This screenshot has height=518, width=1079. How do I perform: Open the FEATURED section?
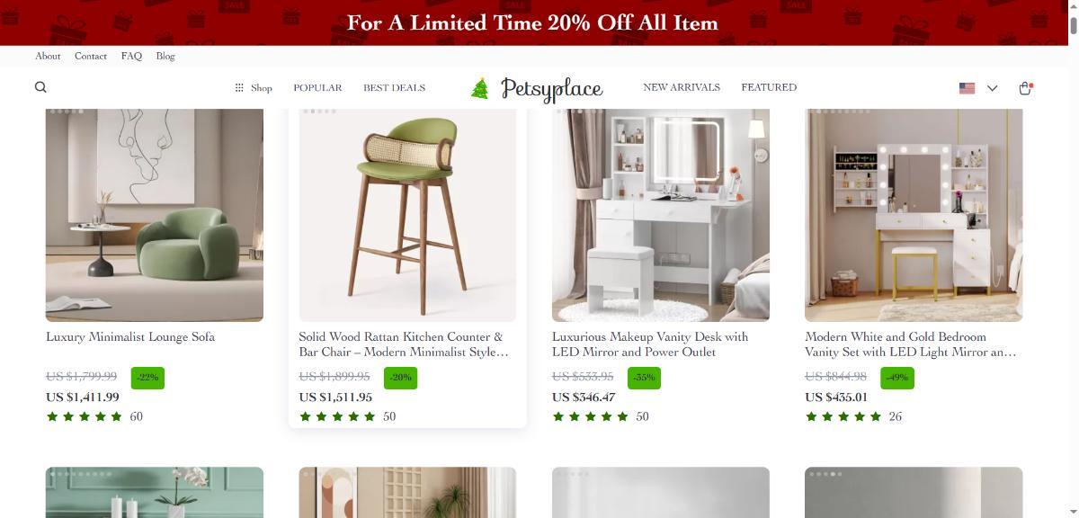(769, 87)
